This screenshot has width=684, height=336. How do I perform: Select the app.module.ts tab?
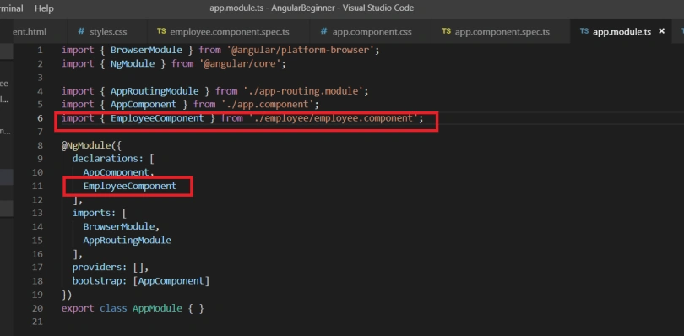(622, 31)
